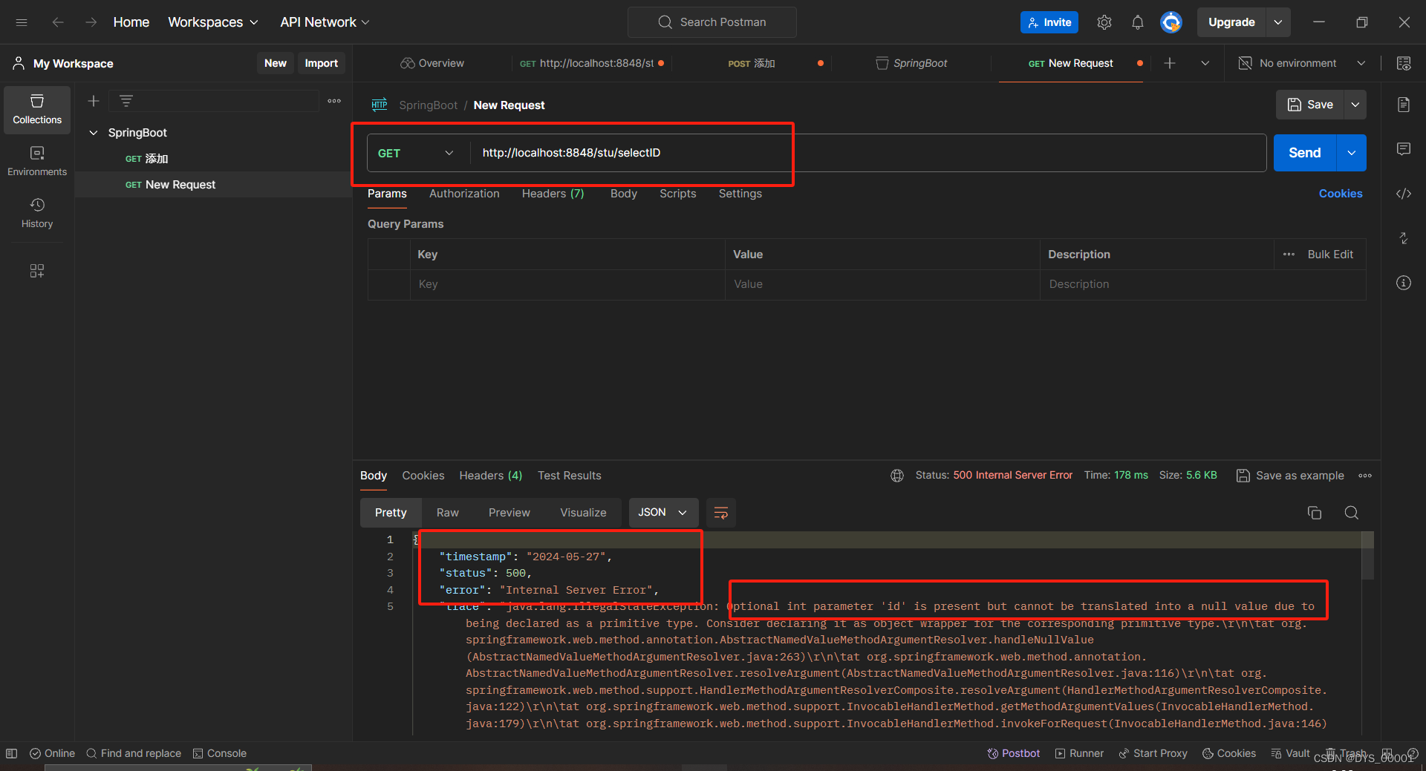Open the related requests icon
The image size is (1426, 771).
pyautogui.click(x=1404, y=238)
